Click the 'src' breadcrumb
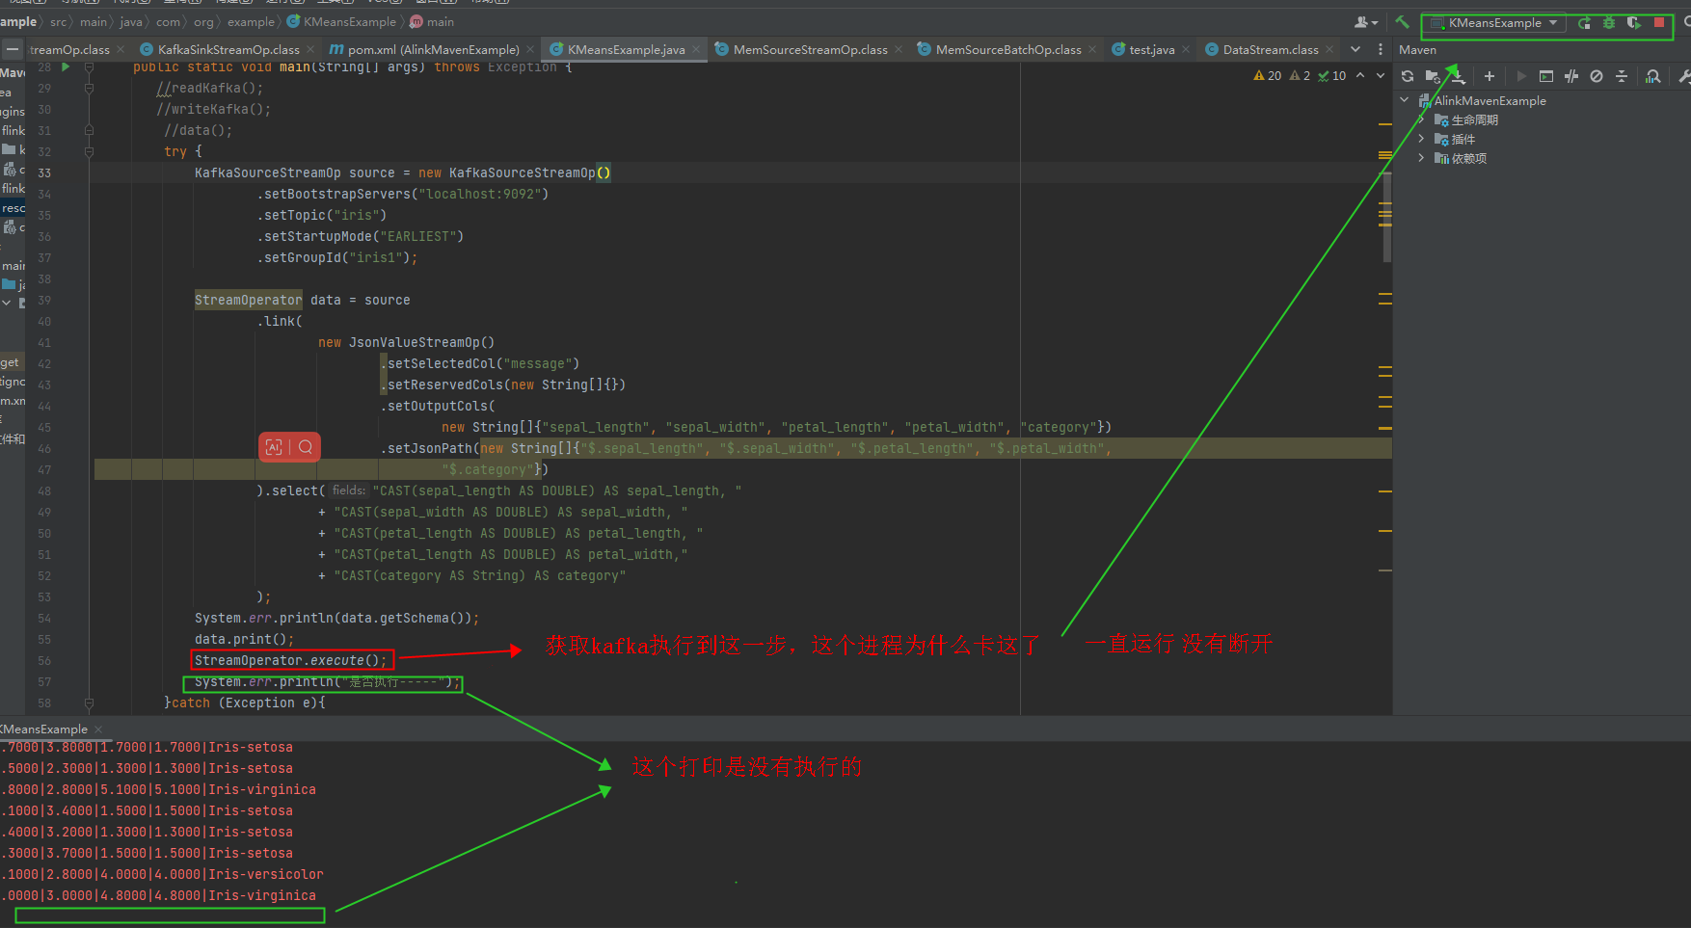 59,21
